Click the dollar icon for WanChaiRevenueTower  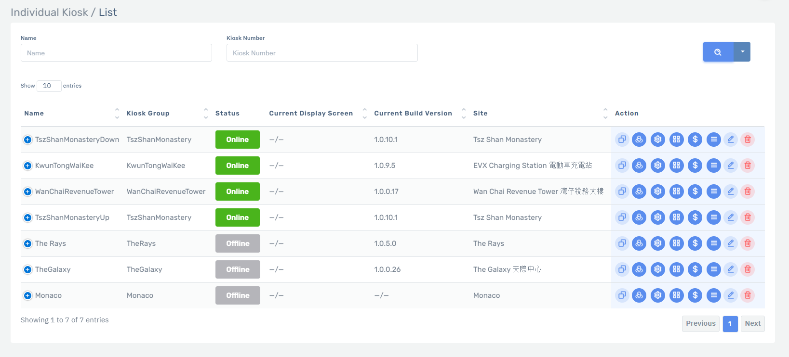pyautogui.click(x=695, y=191)
